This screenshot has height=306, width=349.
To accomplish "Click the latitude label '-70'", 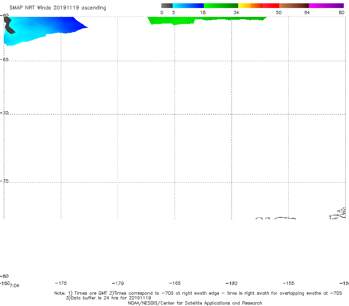I will [x=4, y=113].
